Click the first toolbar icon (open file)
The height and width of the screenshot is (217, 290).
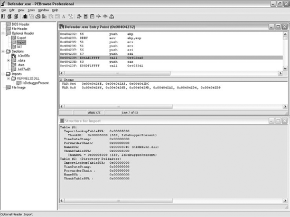(x=3, y=17)
